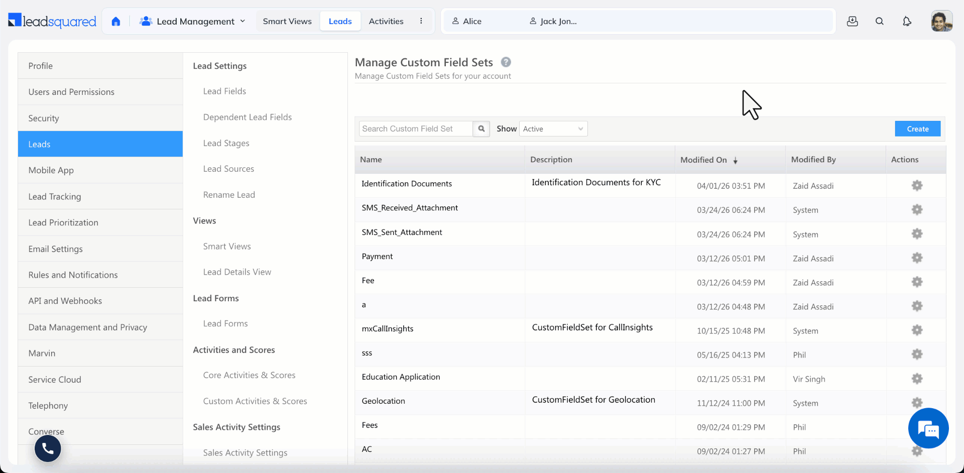Open the chat support bubble
964x473 pixels.
coord(928,428)
